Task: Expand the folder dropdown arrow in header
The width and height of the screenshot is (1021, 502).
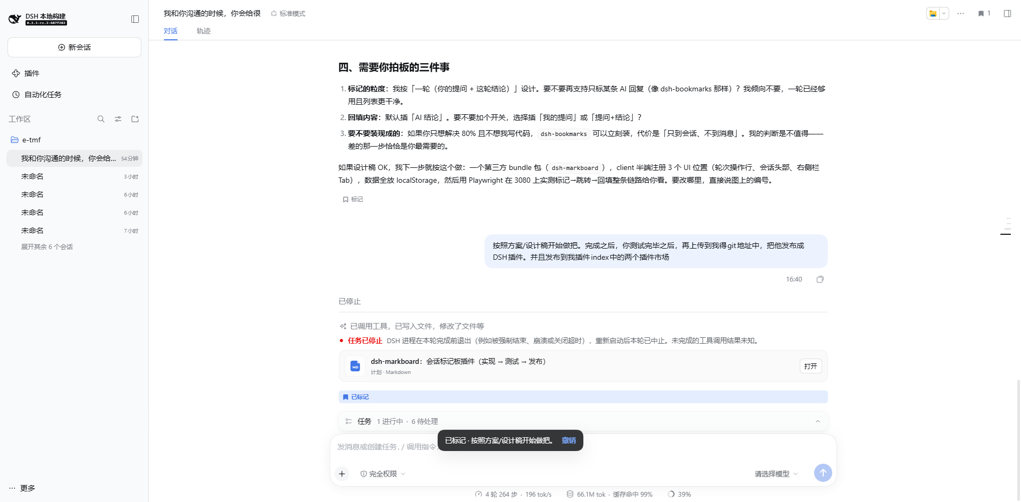Action: point(944,14)
